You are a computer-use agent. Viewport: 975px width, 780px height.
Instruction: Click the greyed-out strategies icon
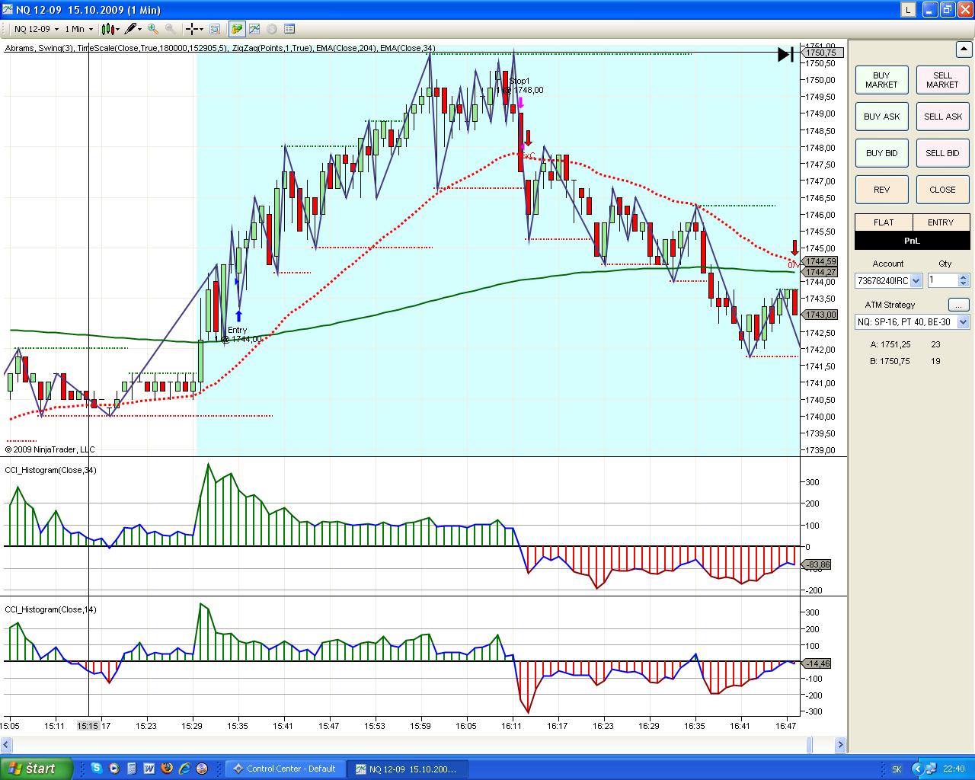tap(272, 29)
